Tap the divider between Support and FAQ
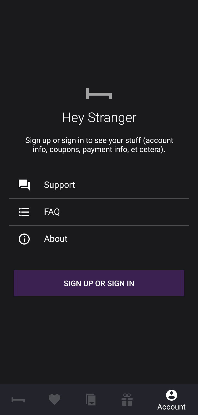 [x=99, y=199]
